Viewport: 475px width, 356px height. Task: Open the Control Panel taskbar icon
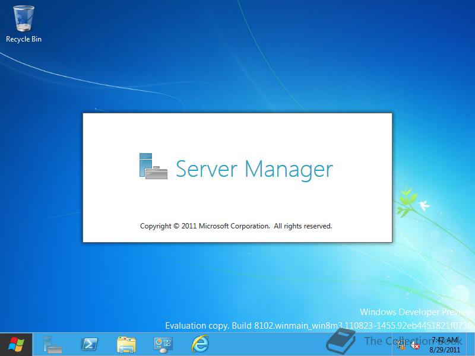163,345
